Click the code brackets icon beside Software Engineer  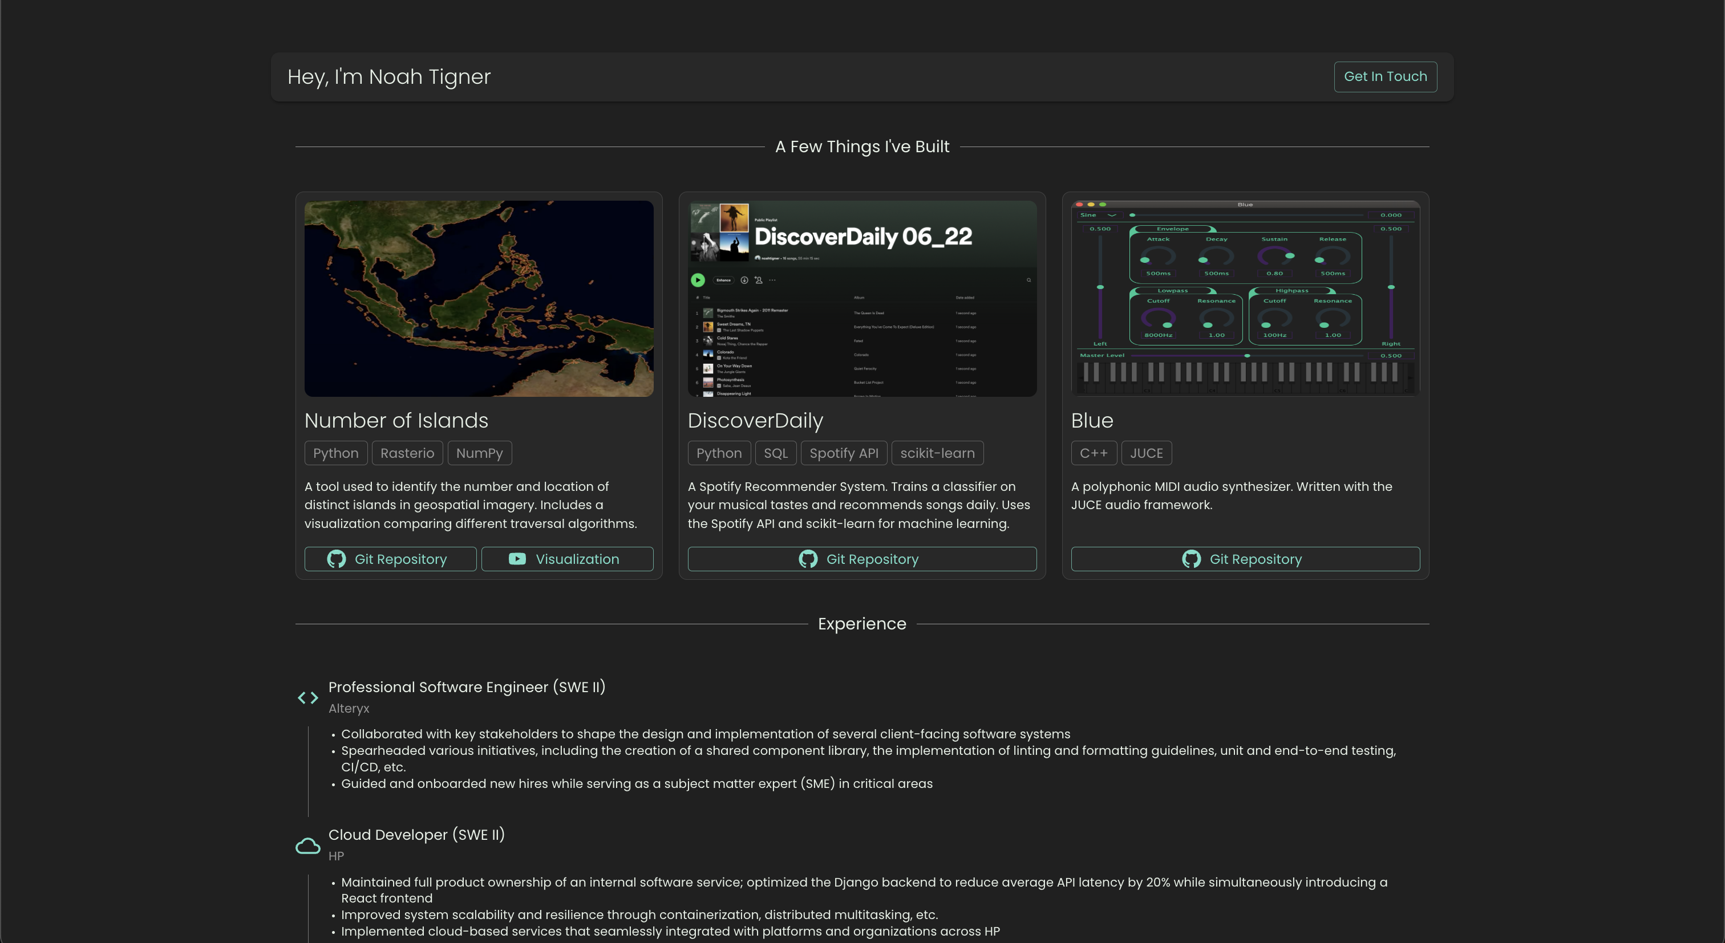point(308,698)
